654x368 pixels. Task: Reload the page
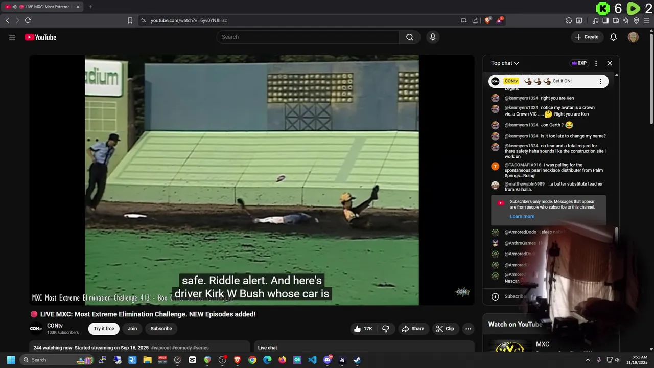(28, 20)
